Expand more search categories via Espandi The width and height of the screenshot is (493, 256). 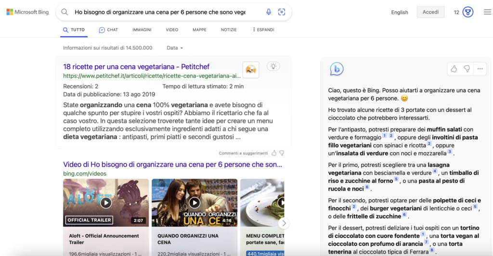pos(263,29)
